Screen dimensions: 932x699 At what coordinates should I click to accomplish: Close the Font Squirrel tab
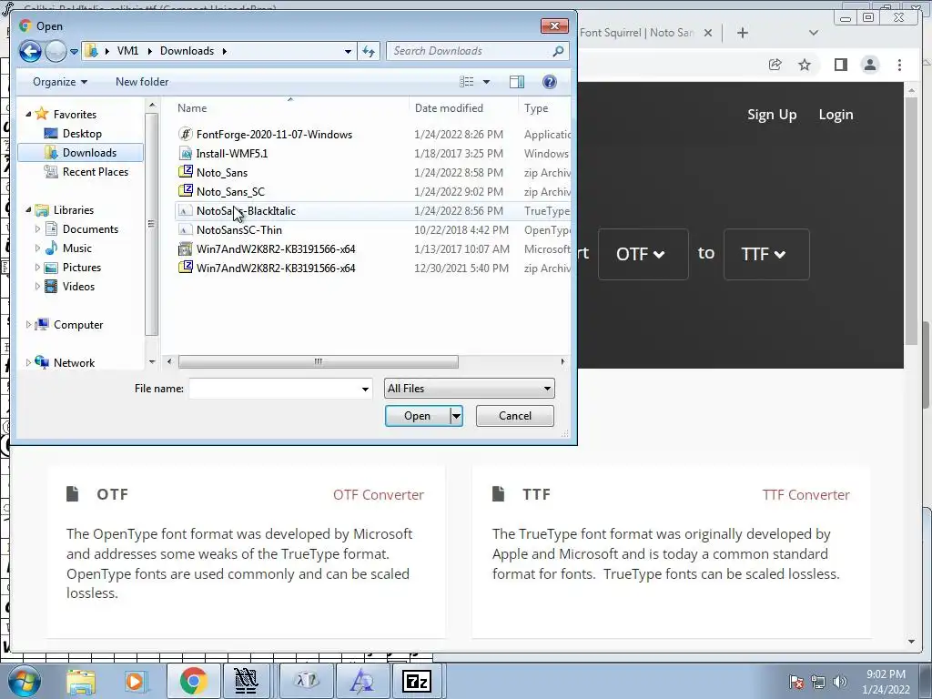click(708, 34)
